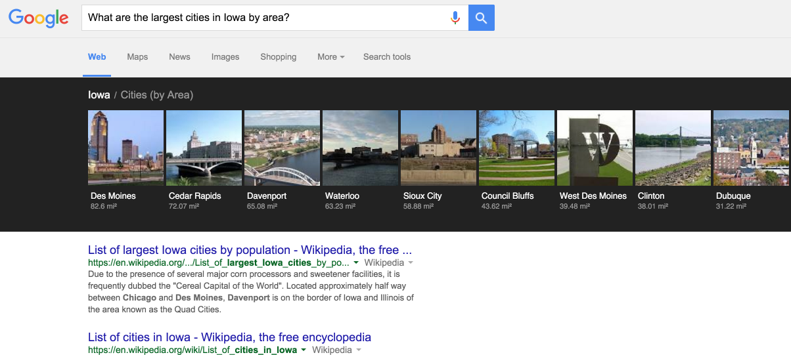Screen dimensions: 791x355
Task: Open Search tools options
Action: 387,57
